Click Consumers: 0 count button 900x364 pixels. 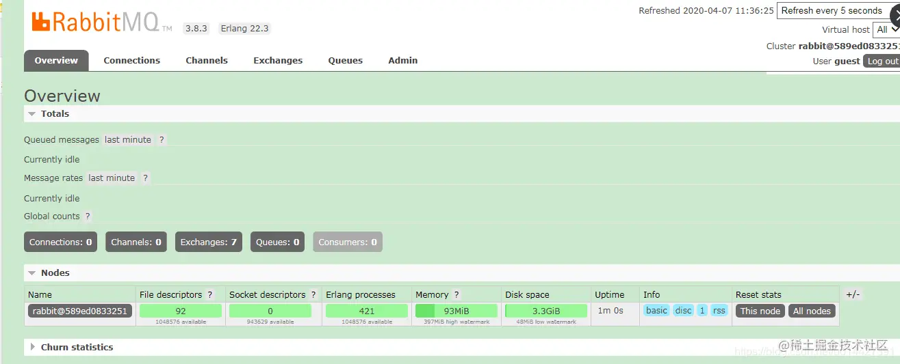(348, 242)
